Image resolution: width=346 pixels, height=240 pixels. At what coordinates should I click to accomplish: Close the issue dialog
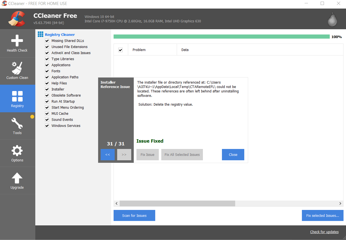(233, 154)
